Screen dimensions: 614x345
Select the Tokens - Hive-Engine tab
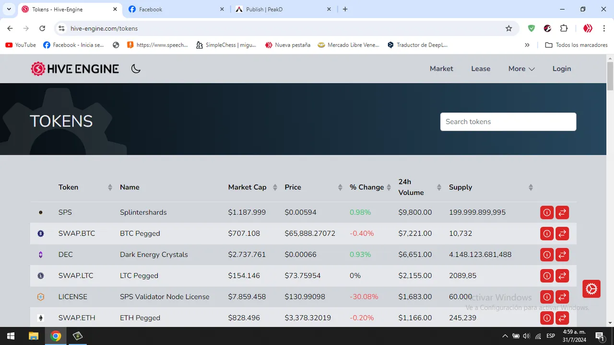(x=69, y=9)
